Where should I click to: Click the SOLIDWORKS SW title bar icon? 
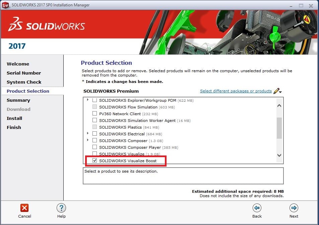coord(5,5)
